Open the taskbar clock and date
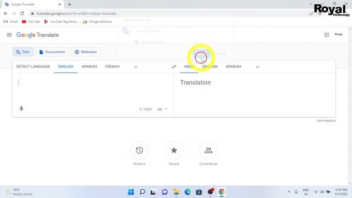 coord(341,192)
